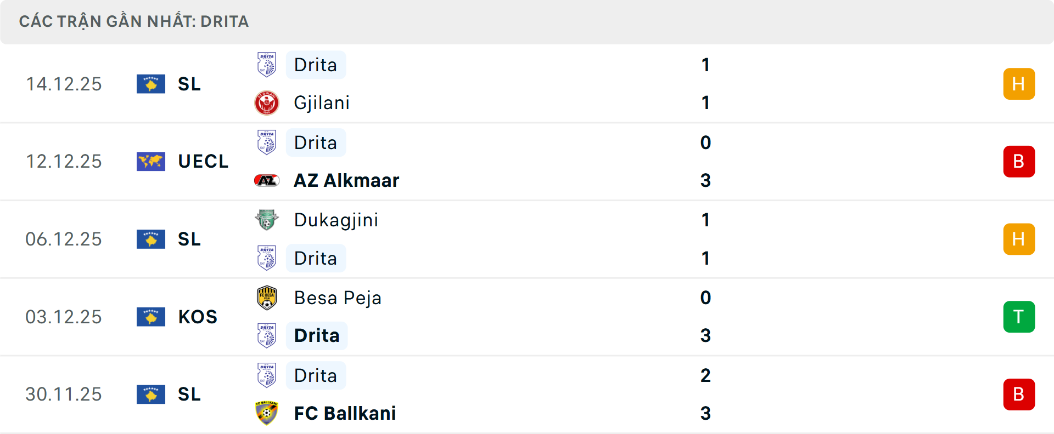Click the section header about Drita's recent matches
The image size is (1054, 434).
coord(134,21)
